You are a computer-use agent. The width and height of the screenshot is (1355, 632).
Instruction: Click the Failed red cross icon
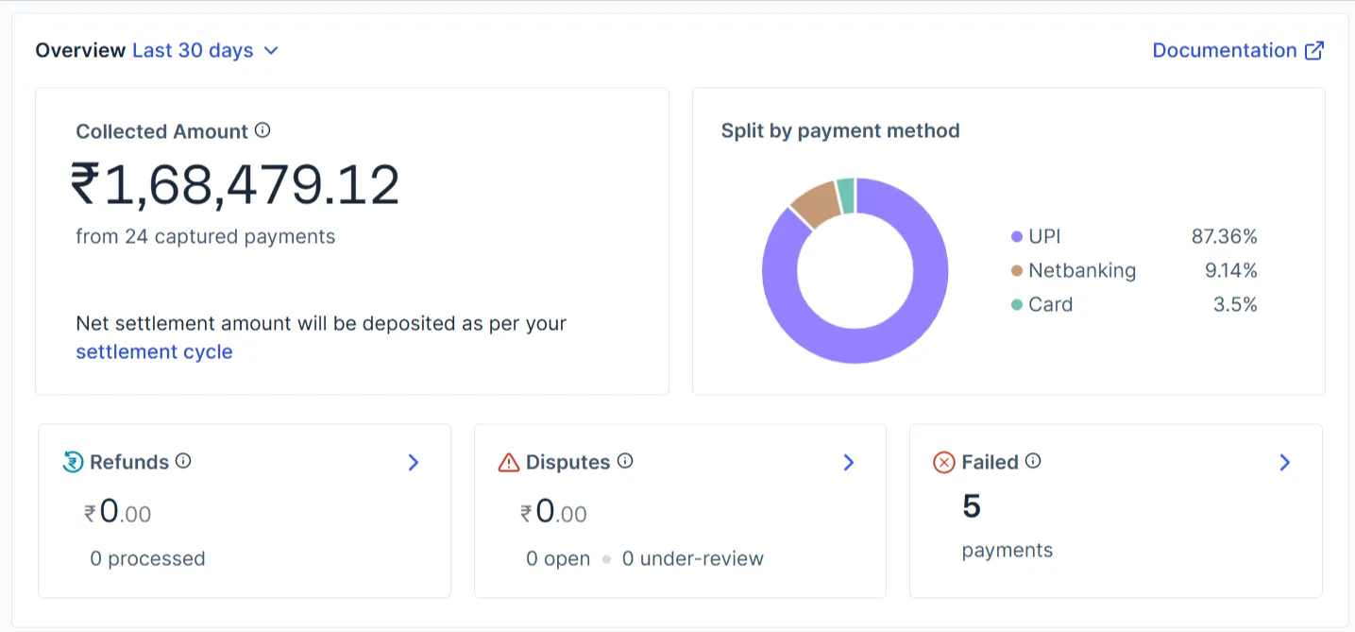944,462
